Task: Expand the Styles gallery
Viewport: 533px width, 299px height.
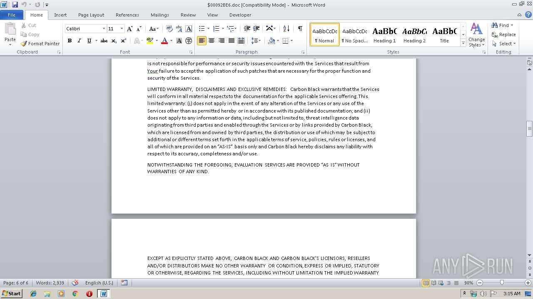Action: coord(463,43)
